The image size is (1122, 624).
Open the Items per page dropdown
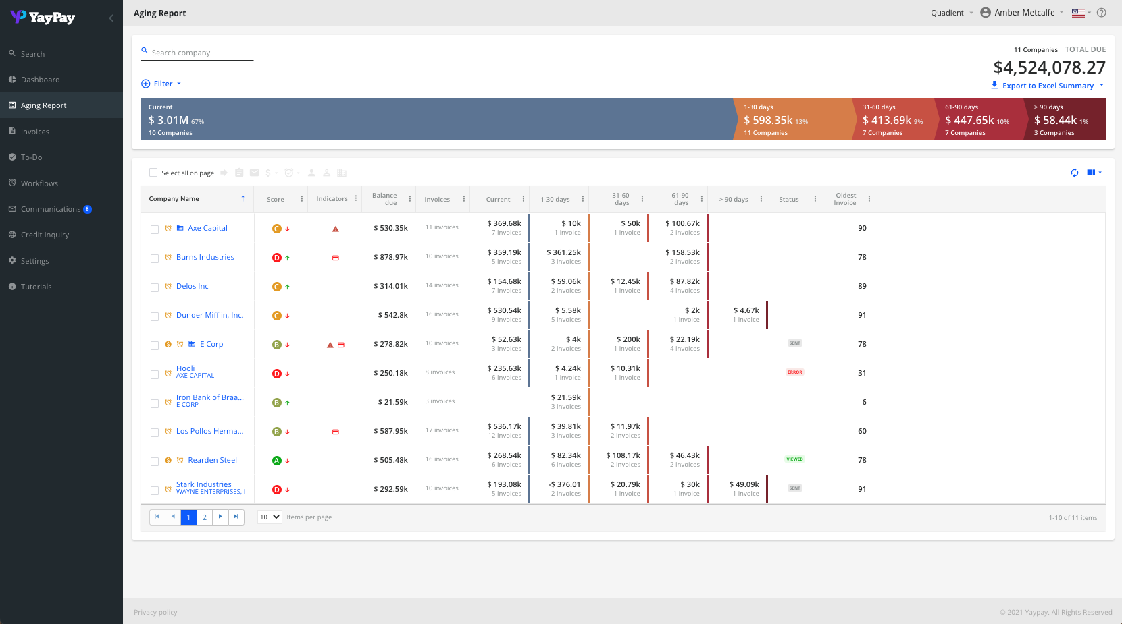click(270, 517)
